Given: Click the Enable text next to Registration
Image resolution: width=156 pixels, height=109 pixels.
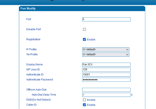Looking at the screenshot, I should pos(91,40).
